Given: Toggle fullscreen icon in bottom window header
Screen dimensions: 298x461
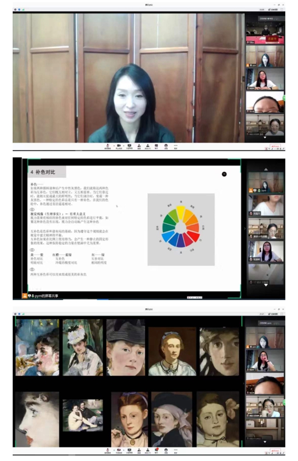Looking at the screenshot, I should 282,314.
